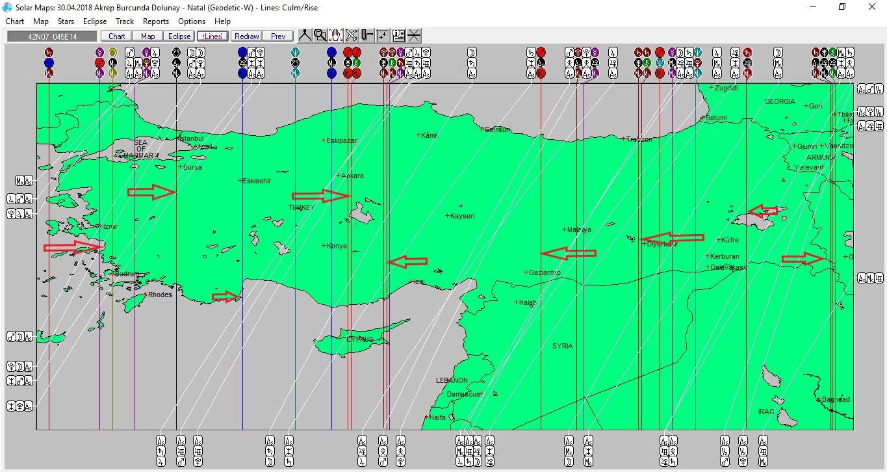Select the red hand pan tool
Viewport: 887px width, 472px height.
tap(336, 36)
